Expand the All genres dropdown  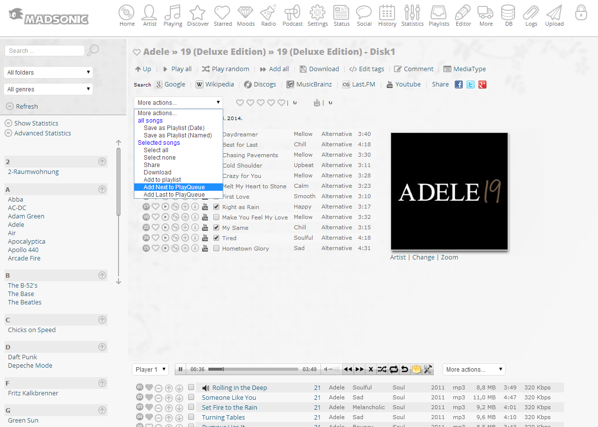click(48, 89)
